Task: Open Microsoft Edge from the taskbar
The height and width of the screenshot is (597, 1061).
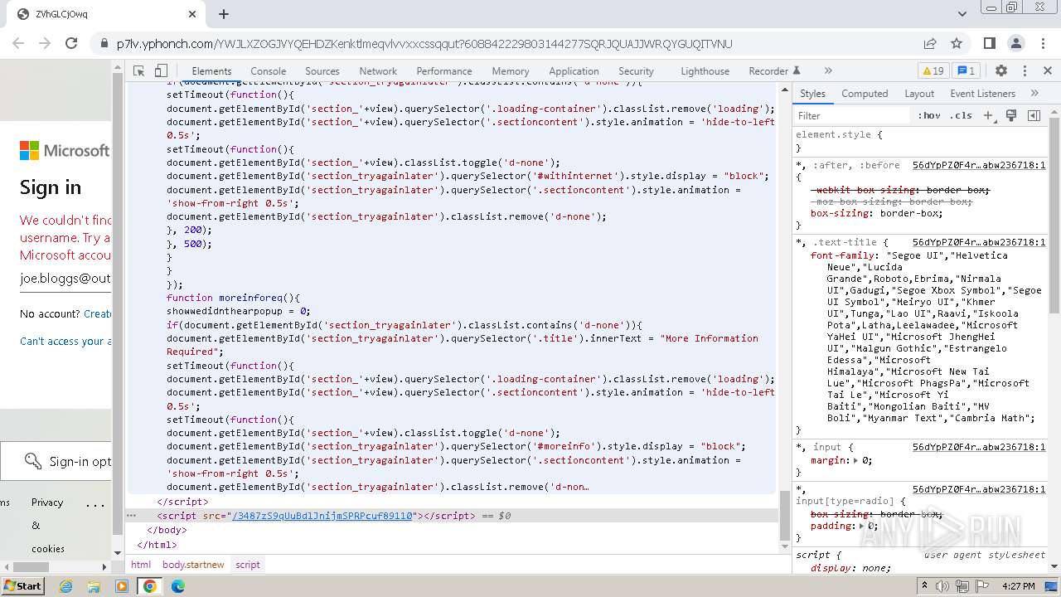Action: [x=178, y=586]
